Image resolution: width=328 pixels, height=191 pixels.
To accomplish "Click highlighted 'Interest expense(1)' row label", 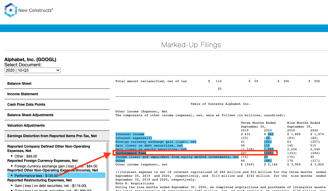I will click(134, 138).
